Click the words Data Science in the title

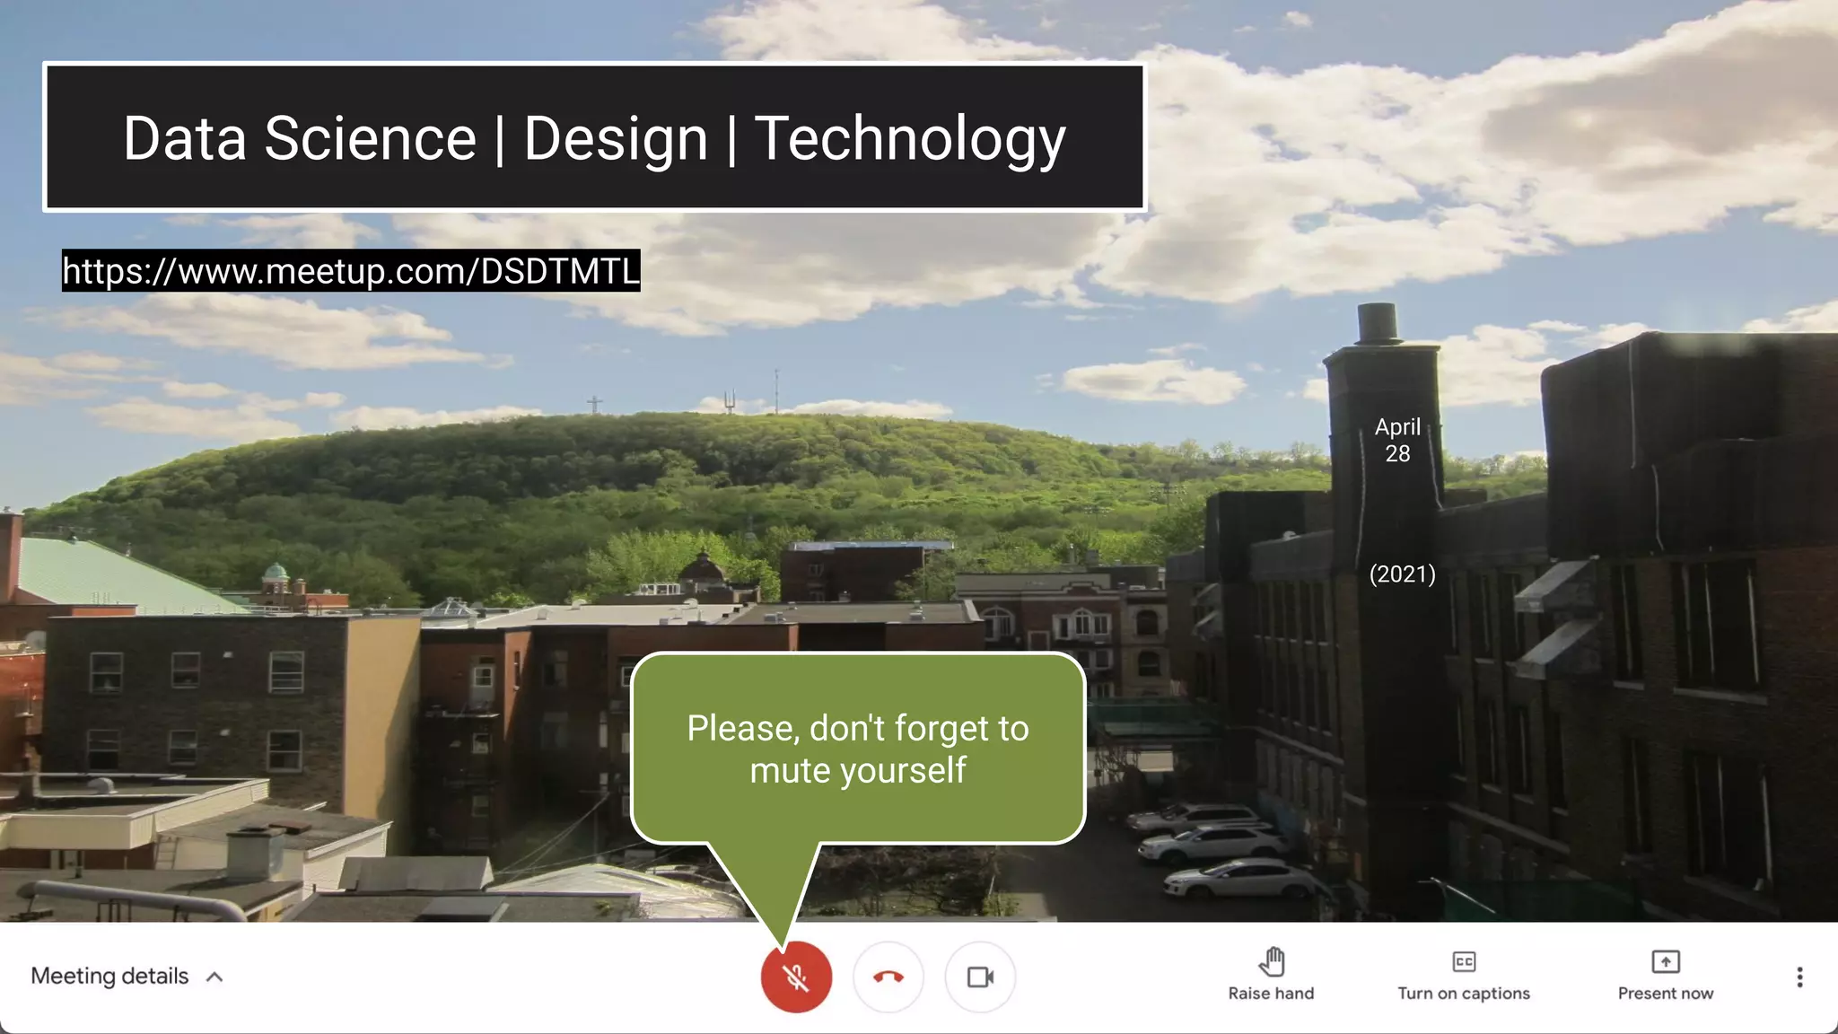[299, 138]
